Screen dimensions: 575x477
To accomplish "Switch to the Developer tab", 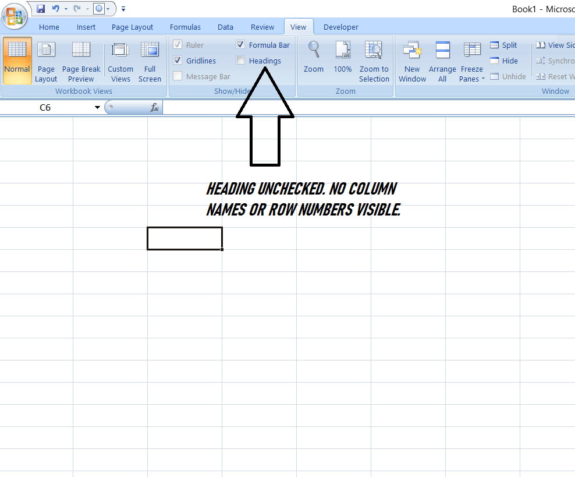I will click(340, 27).
